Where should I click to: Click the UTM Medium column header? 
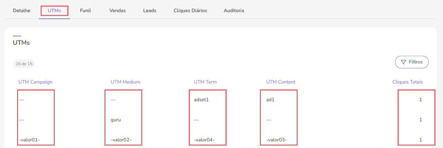pyautogui.click(x=125, y=82)
